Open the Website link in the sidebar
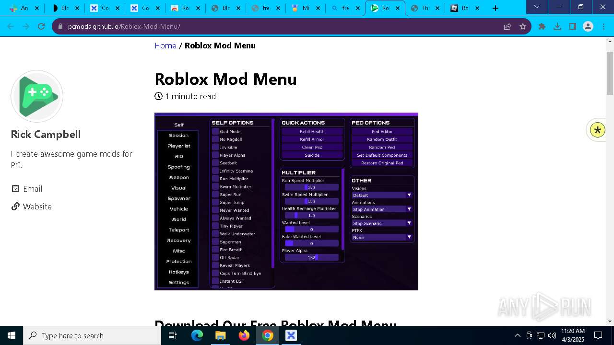614x345 pixels. (x=37, y=207)
